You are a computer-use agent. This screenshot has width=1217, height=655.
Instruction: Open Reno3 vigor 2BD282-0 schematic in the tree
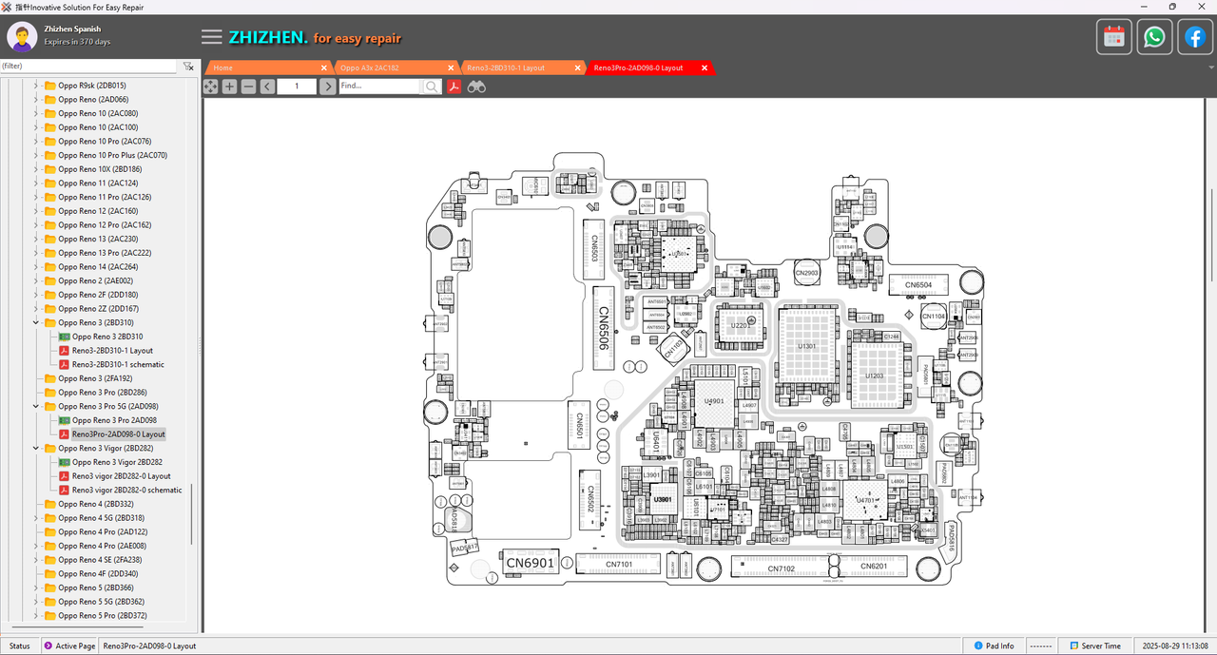click(x=127, y=490)
